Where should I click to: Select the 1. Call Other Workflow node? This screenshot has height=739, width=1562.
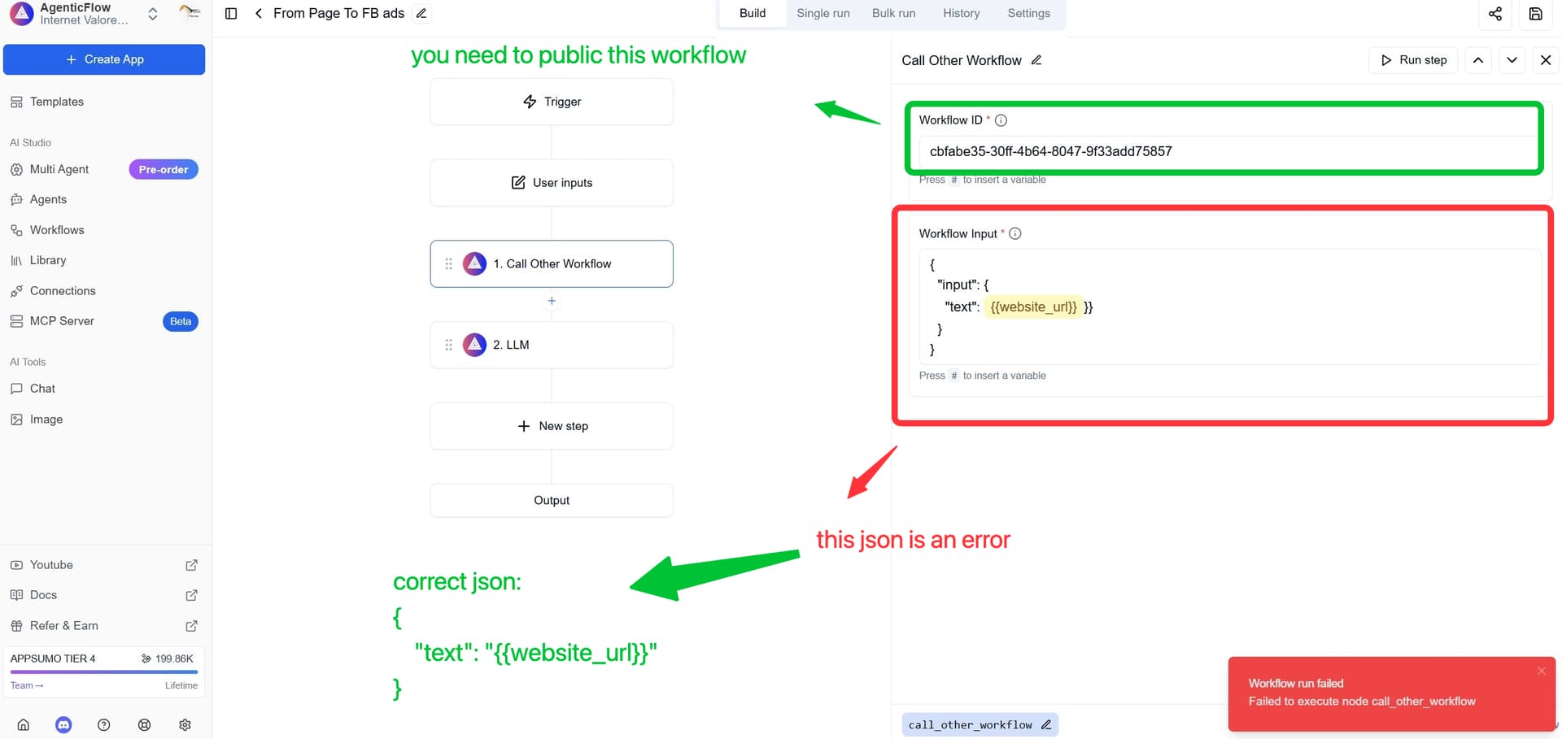(x=552, y=263)
